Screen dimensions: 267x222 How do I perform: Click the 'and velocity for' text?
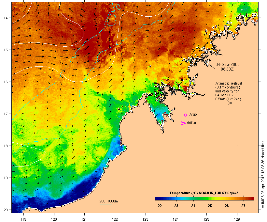227,91
